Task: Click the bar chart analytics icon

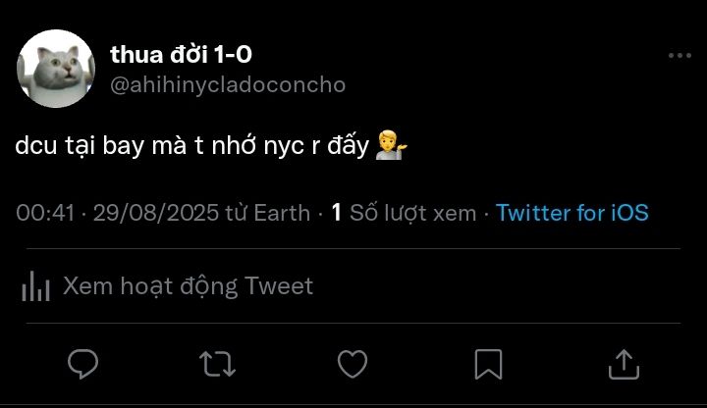Action: click(36, 286)
